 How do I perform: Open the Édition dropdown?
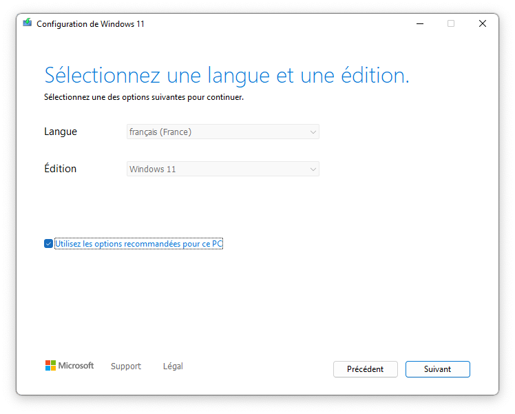pos(222,169)
